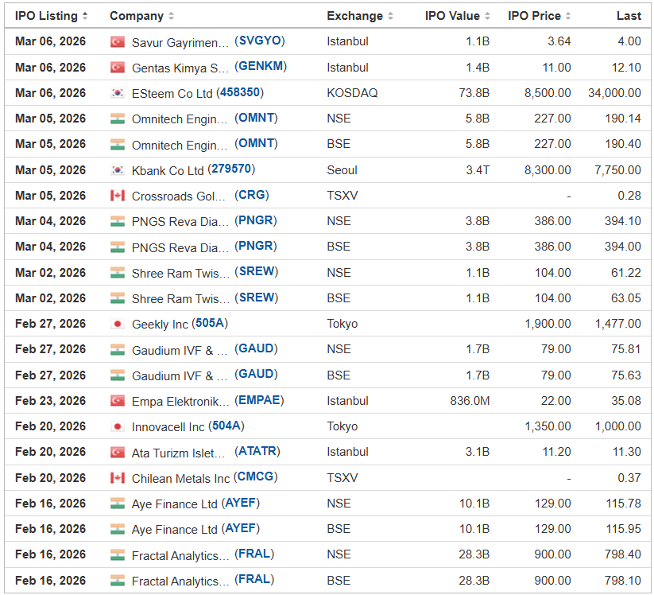The image size is (654, 595).
Task: Select company name Savur Gayrimen...
Action: tap(180, 43)
